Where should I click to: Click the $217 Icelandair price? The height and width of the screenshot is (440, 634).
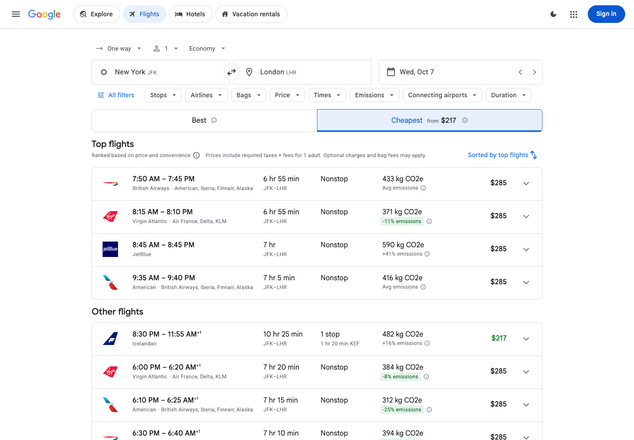click(499, 338)
